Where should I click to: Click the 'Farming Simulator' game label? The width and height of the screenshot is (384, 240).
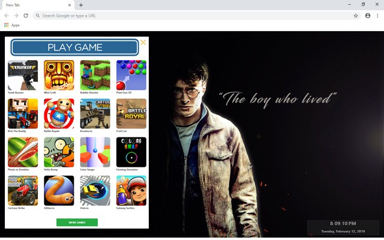tap(127, 169)
